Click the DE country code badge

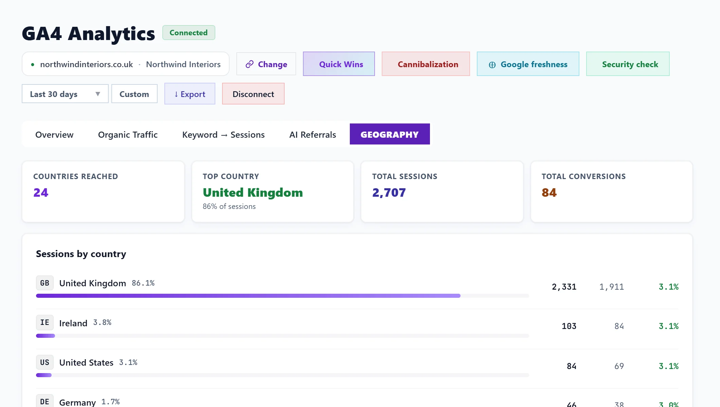[45, 401]
